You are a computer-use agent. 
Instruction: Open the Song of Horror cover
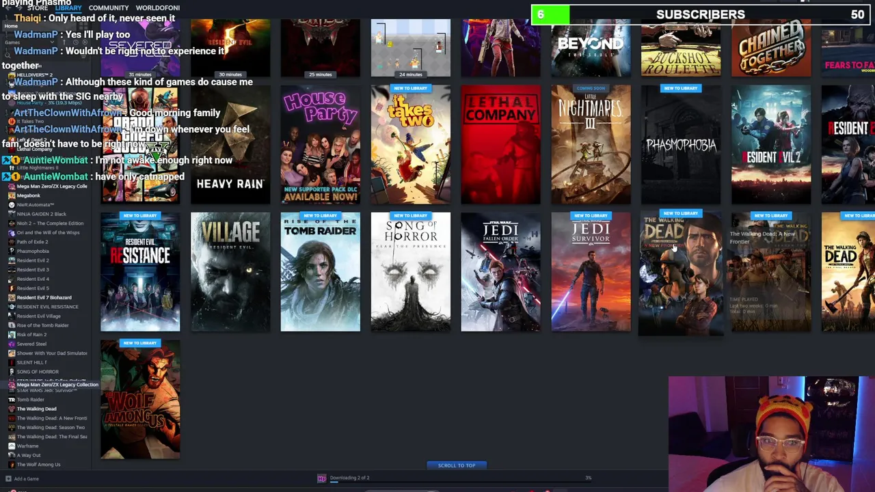point(411,272)
